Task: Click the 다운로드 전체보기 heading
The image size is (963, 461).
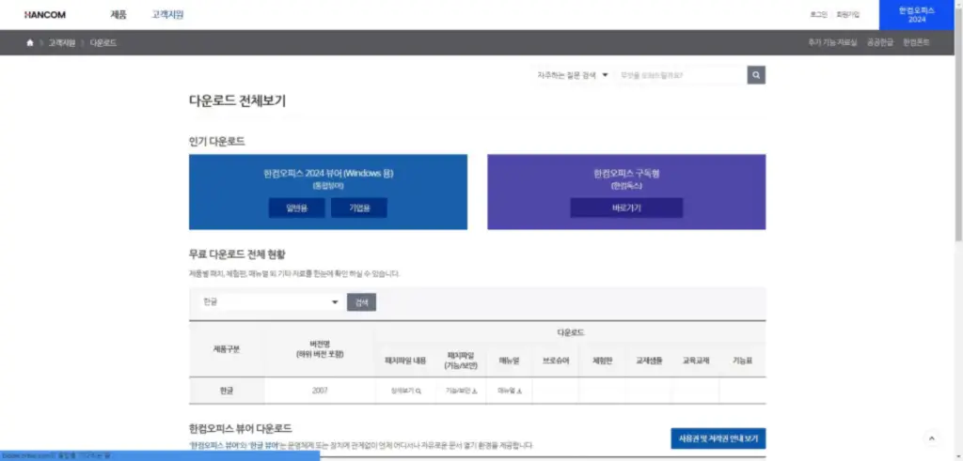Action: point(237,101)
